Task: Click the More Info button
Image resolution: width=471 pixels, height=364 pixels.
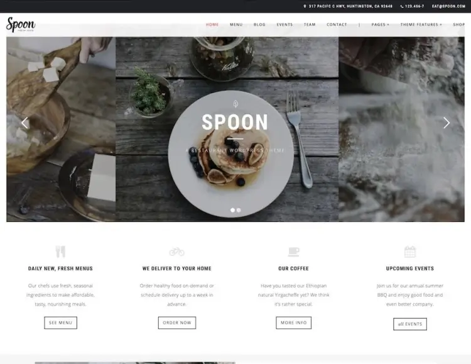Action: click(x=293, y=323)
